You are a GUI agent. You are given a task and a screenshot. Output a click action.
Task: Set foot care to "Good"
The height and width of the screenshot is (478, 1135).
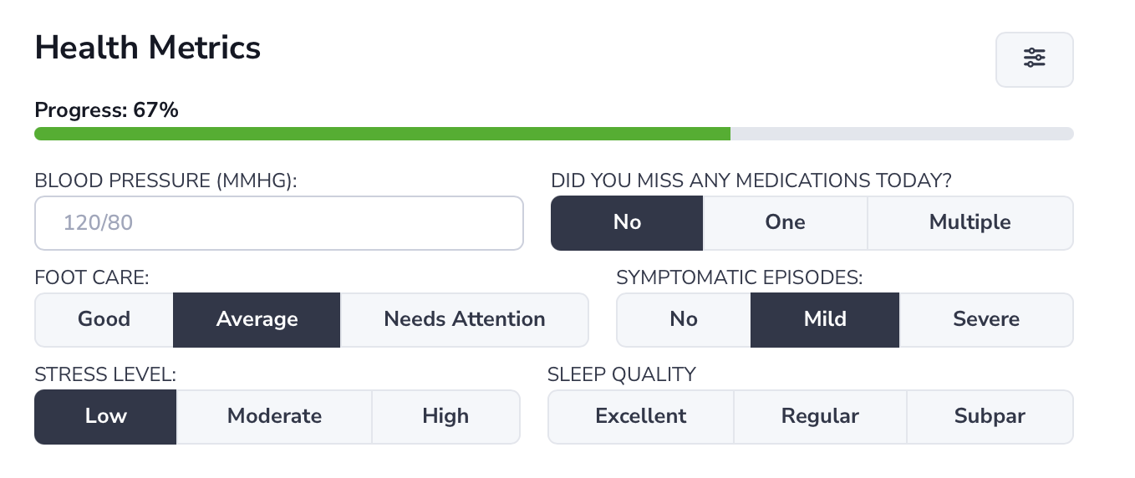104,320
